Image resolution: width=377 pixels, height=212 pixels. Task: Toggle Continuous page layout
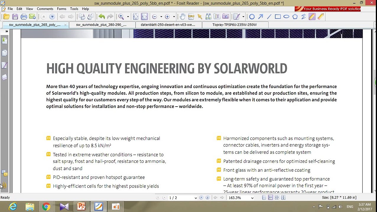270,198
